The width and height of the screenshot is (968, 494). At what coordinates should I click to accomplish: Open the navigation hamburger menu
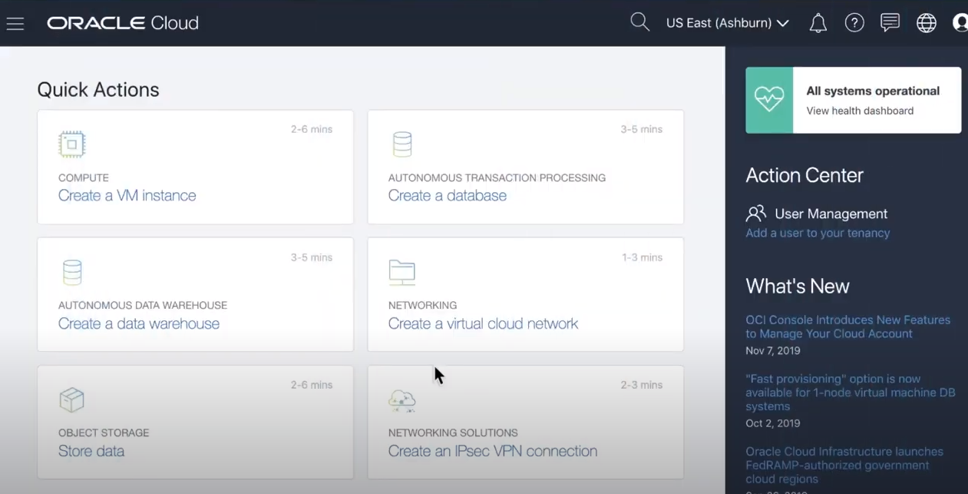point(15,22)
